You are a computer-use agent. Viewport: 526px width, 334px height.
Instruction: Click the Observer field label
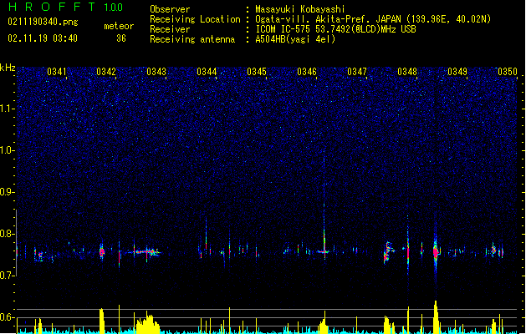(x=170, y=9)
